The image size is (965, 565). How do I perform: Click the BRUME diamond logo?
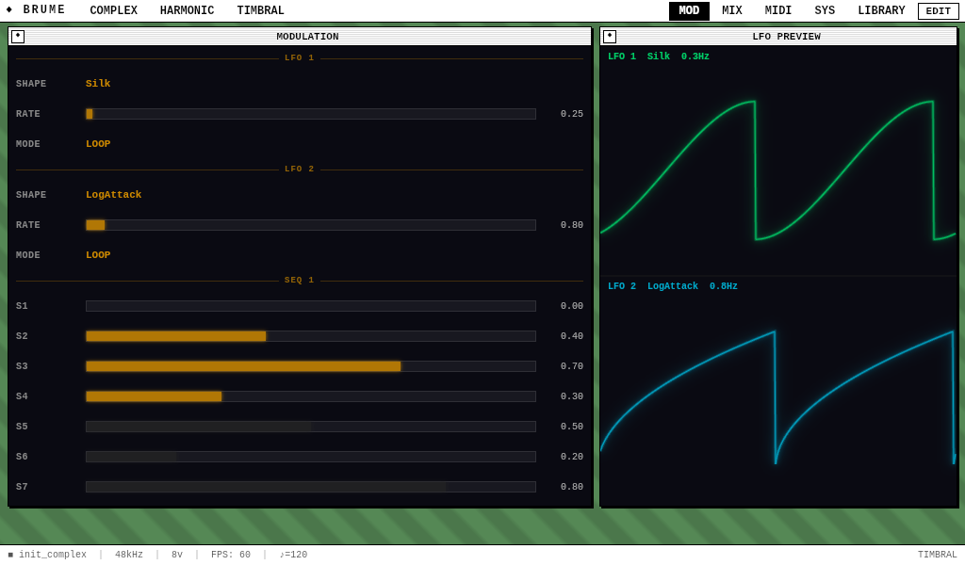click(x=9, y=10)
